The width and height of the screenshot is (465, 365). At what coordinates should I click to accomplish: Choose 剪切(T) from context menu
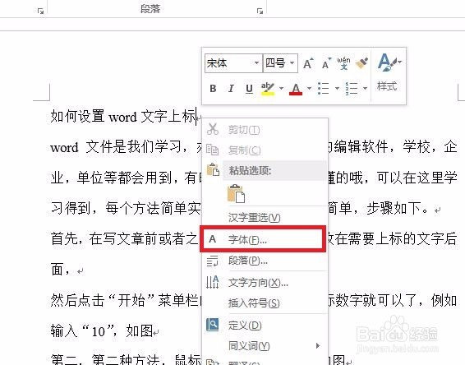point(265,130)
